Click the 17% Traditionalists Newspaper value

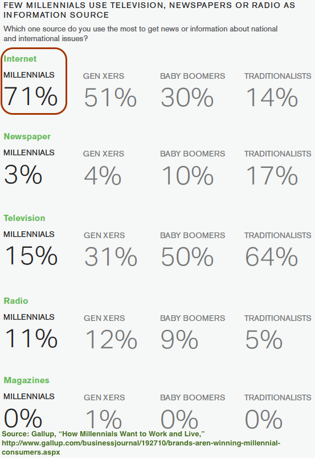point(272,175)
